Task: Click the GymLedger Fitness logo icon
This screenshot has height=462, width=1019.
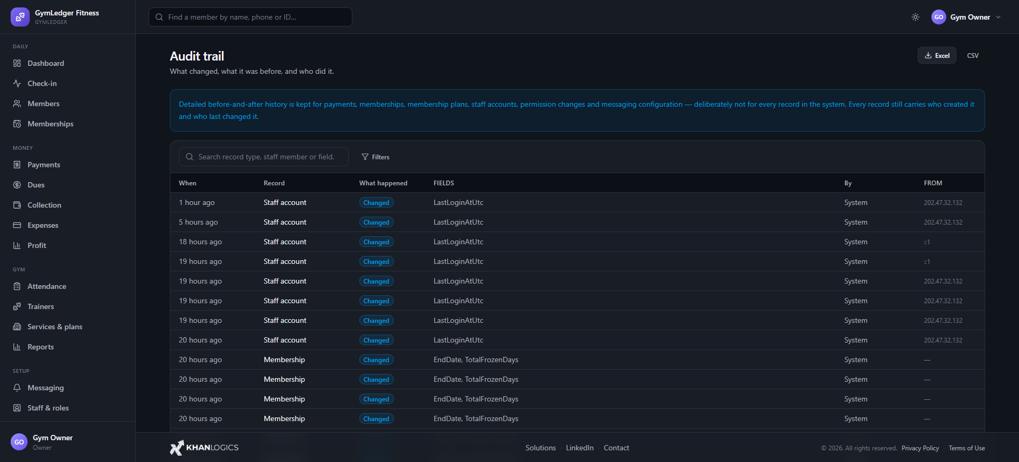Action: [x=20, y=17]
